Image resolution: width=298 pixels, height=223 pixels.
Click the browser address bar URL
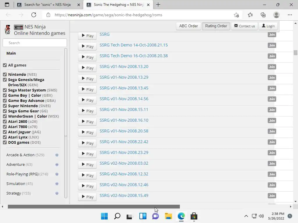[108, 15]
